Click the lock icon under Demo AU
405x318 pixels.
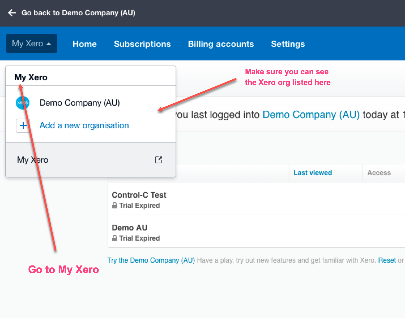click(x=115, y=238)
